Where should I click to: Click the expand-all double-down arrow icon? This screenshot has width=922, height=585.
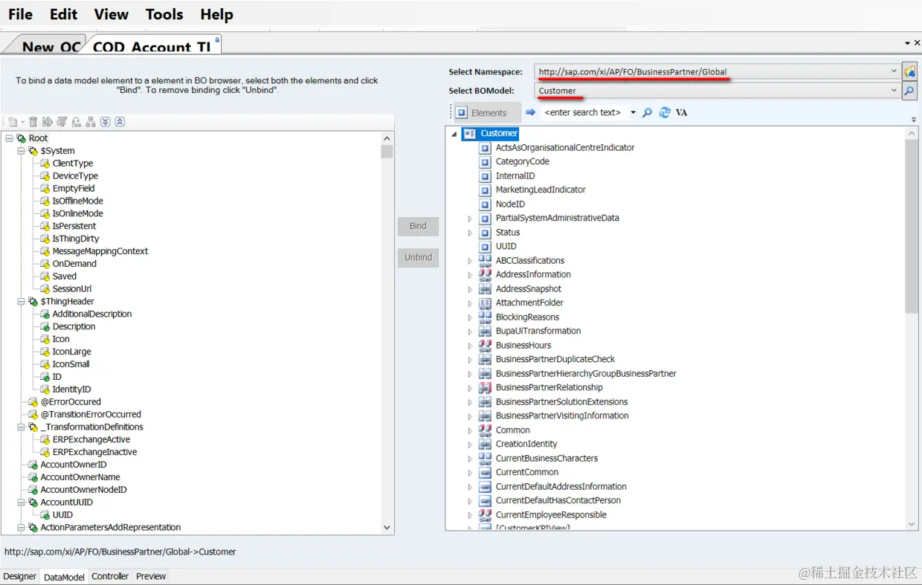[x=105, y=122]
